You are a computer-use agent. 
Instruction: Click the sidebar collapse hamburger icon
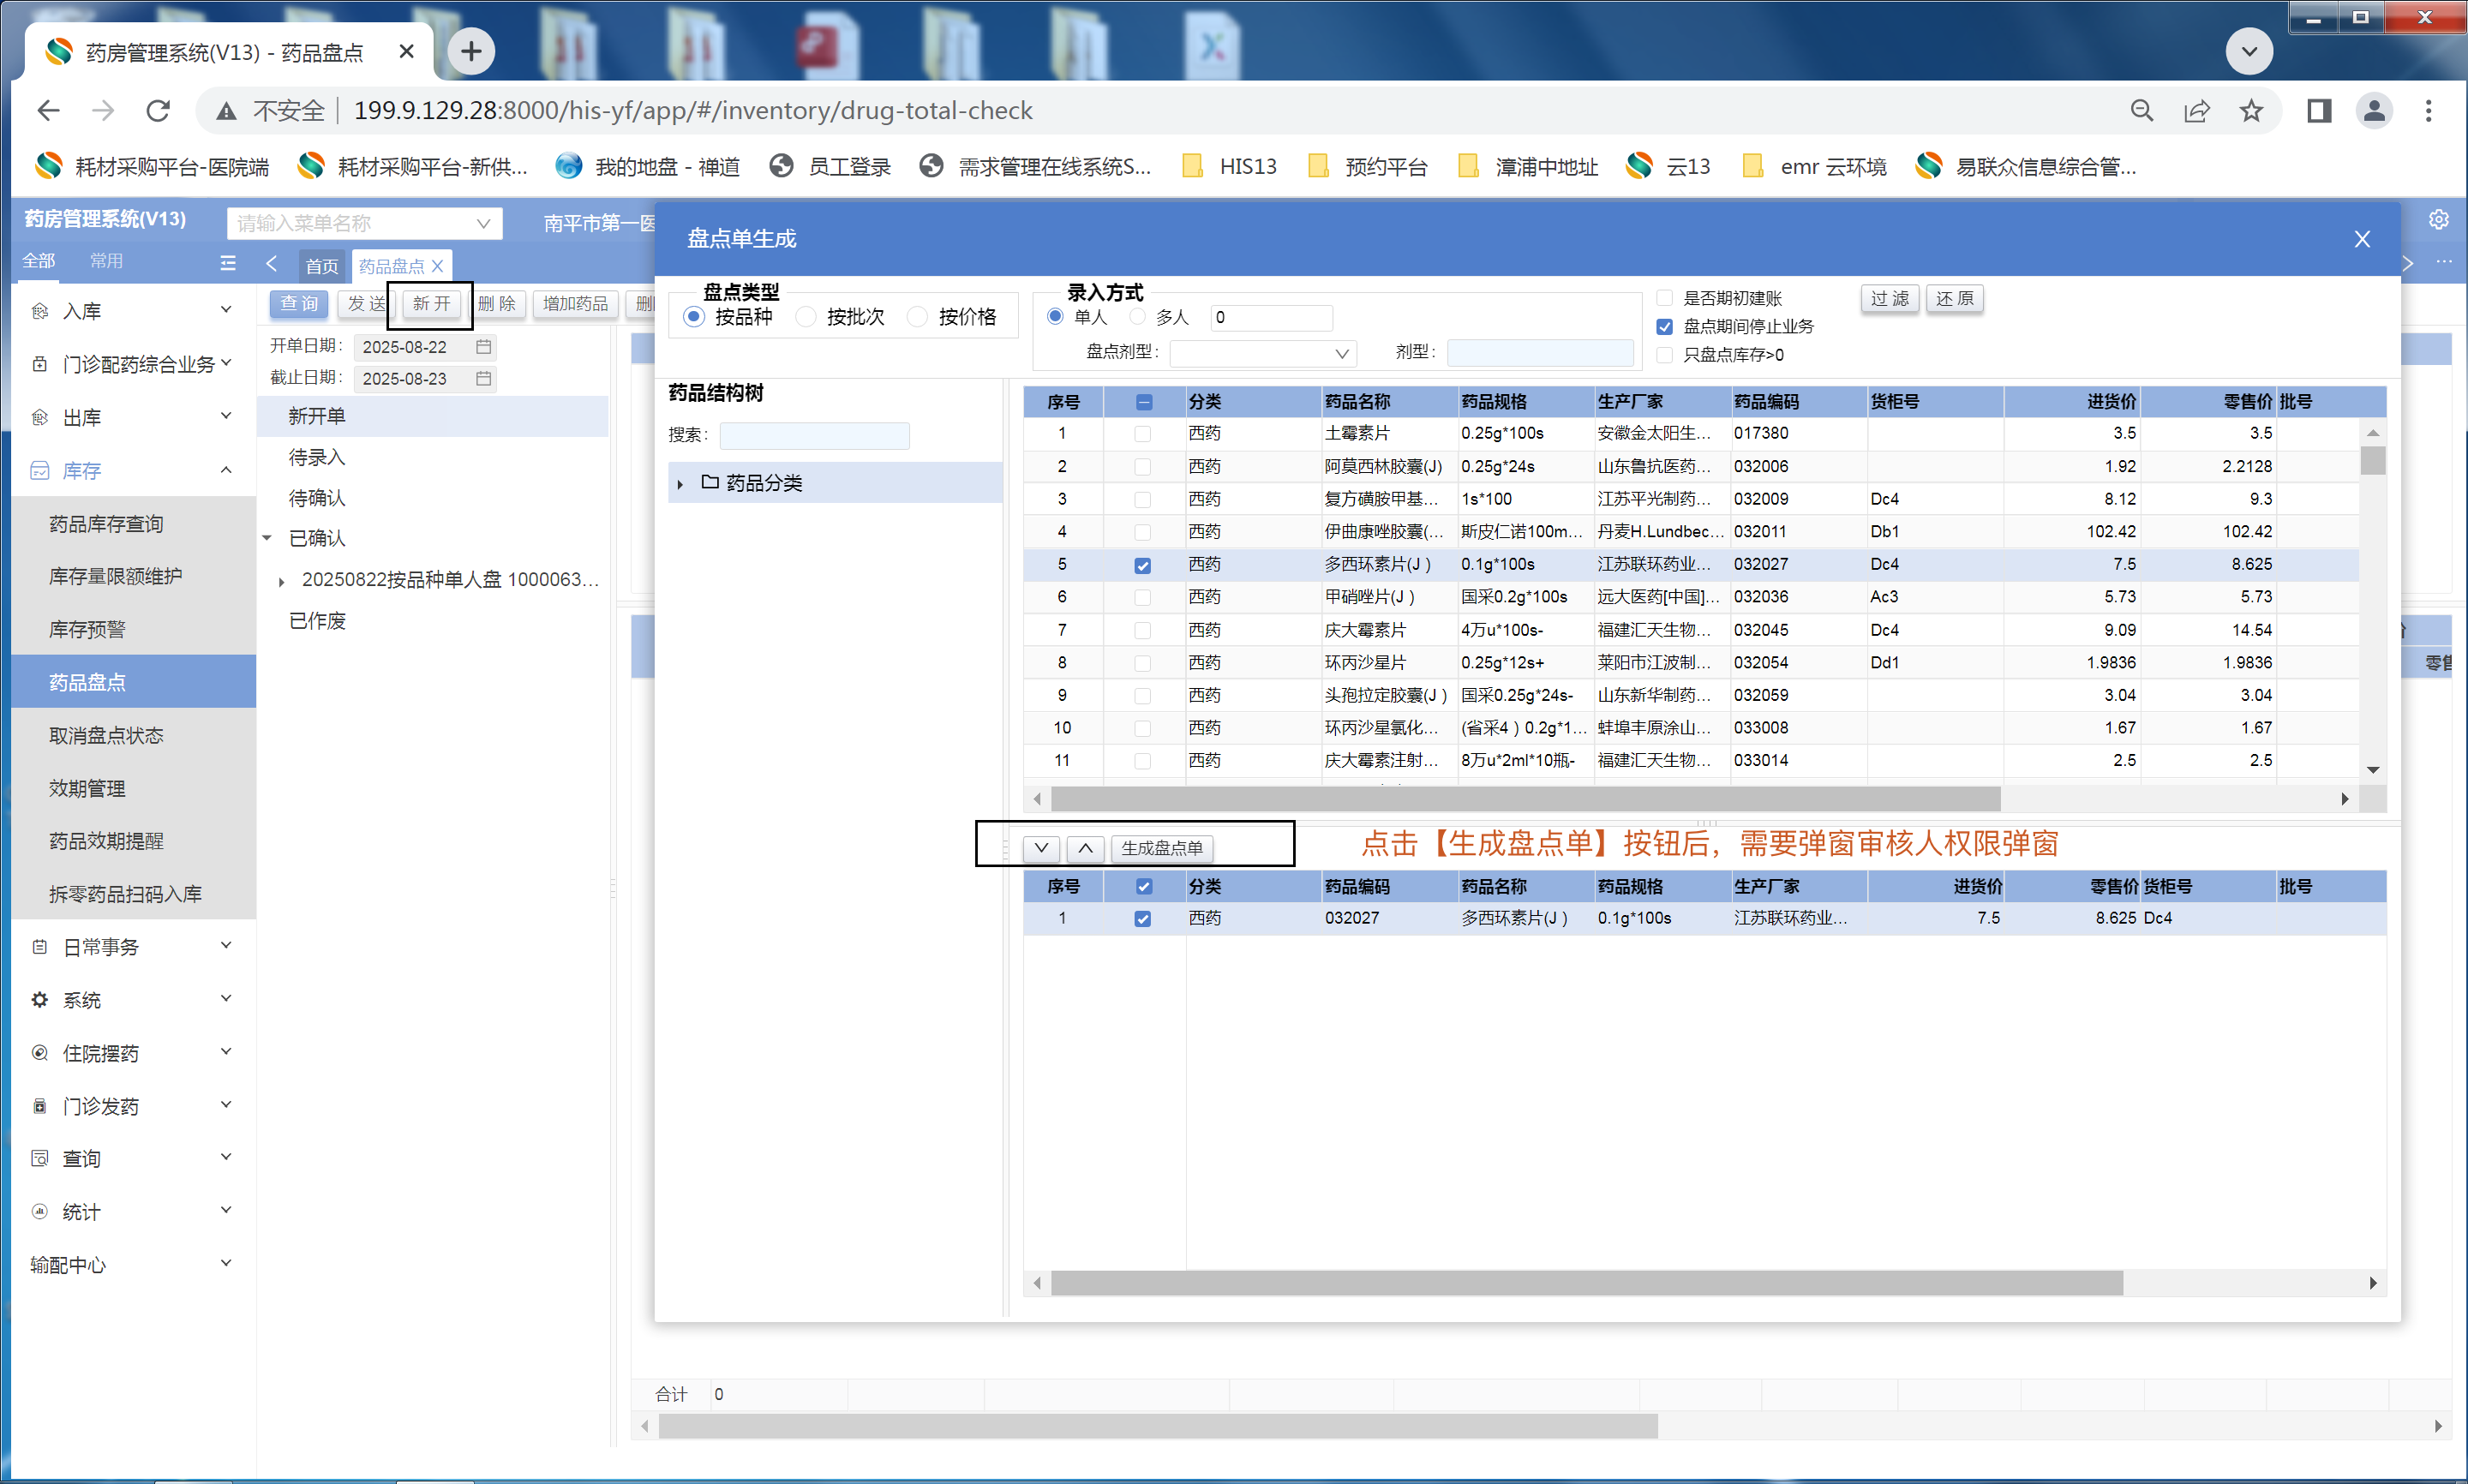point(228,263)
